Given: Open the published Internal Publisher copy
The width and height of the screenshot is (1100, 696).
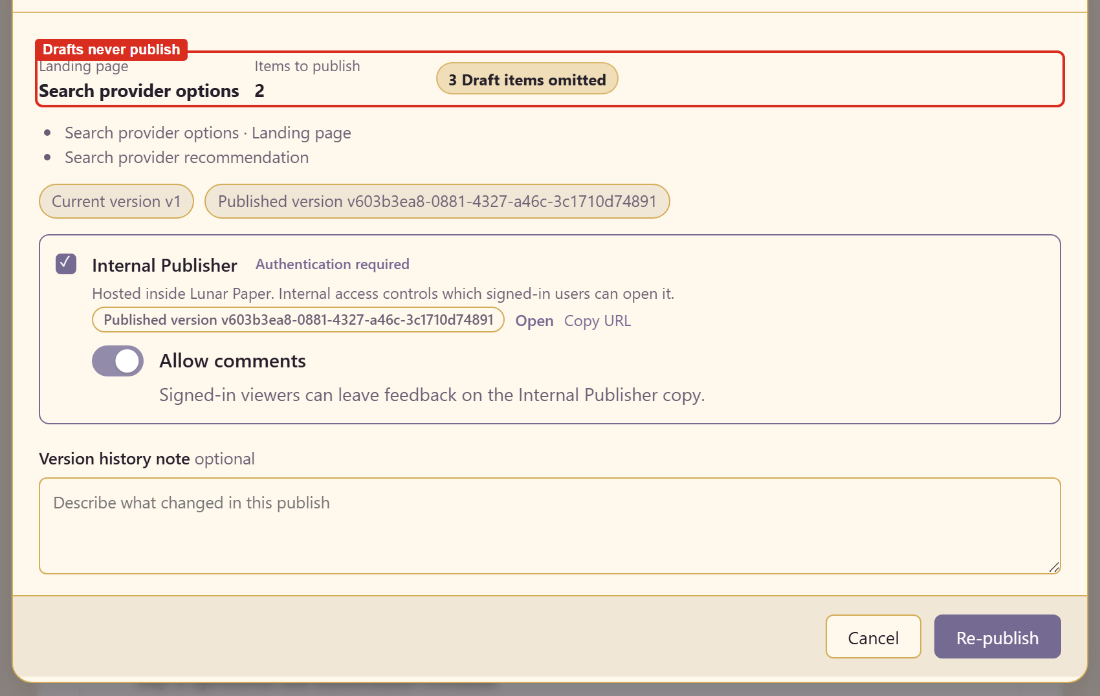Looking at the screenshot, I should 534,321.
